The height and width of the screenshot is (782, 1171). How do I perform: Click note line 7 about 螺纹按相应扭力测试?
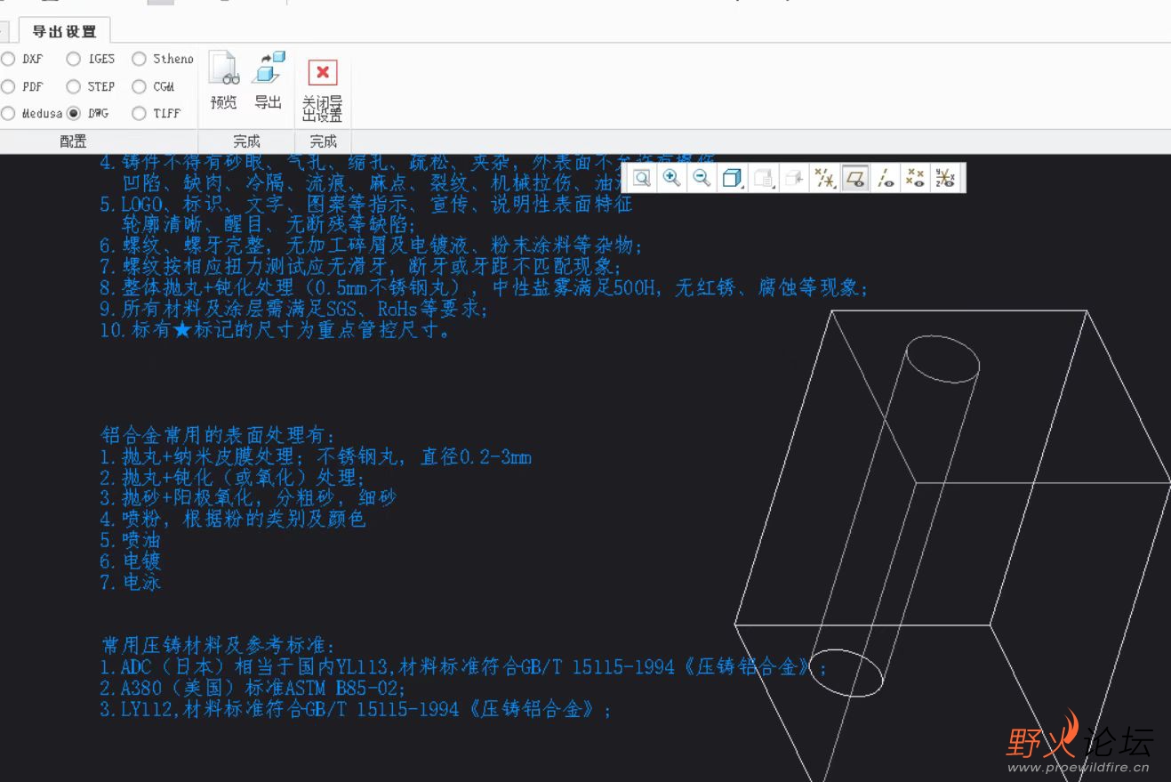point(361,267)
